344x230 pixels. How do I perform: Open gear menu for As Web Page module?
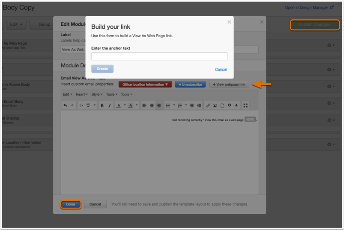pyautogui.click(x=331, y=45)
